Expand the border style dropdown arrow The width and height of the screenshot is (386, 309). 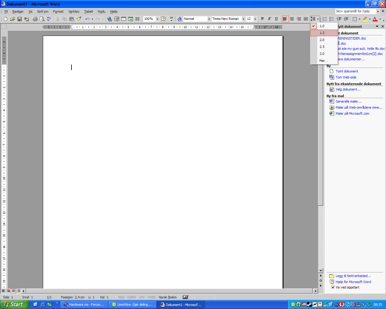click(x=359, y=19)
